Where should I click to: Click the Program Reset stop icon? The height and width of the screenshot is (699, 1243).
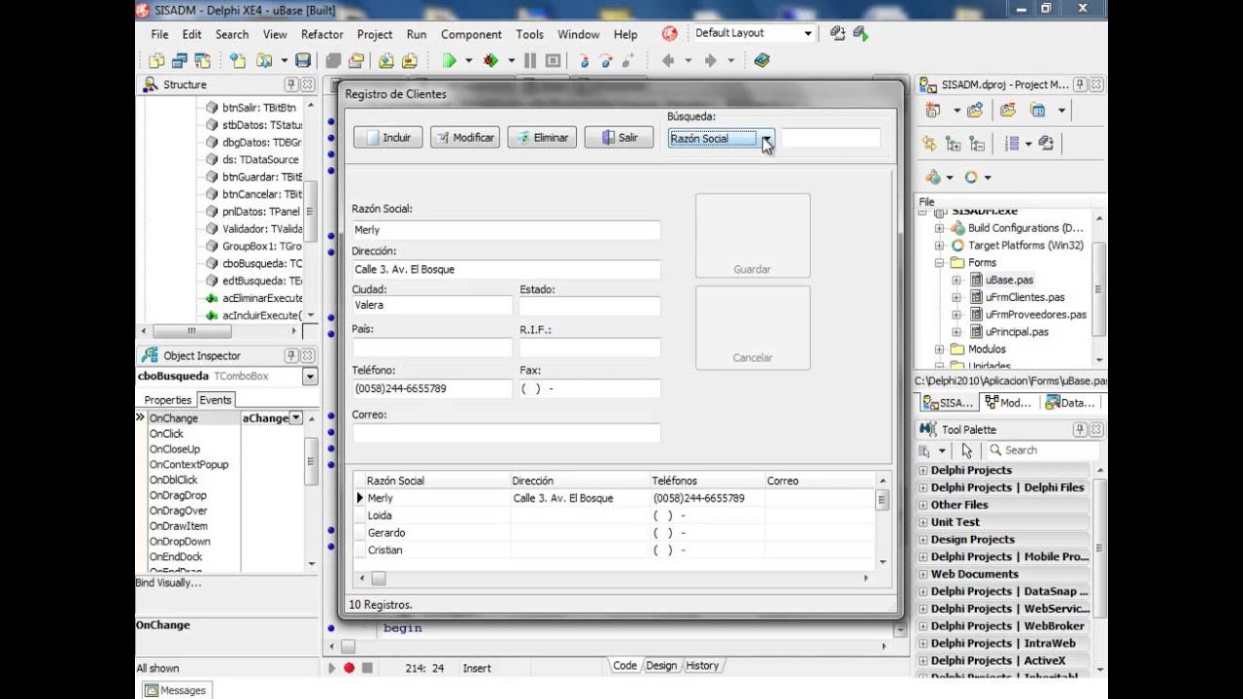point(553,60)
